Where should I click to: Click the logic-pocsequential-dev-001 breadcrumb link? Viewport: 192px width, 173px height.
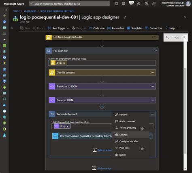click(57, 11)
